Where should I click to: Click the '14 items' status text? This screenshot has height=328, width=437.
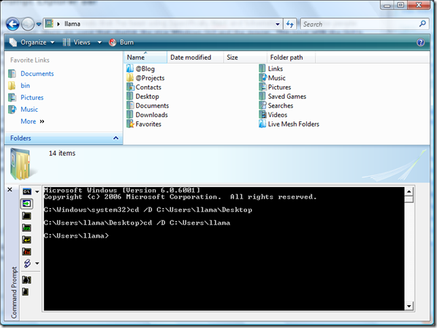pyautogui.click(x=62, y=153)
